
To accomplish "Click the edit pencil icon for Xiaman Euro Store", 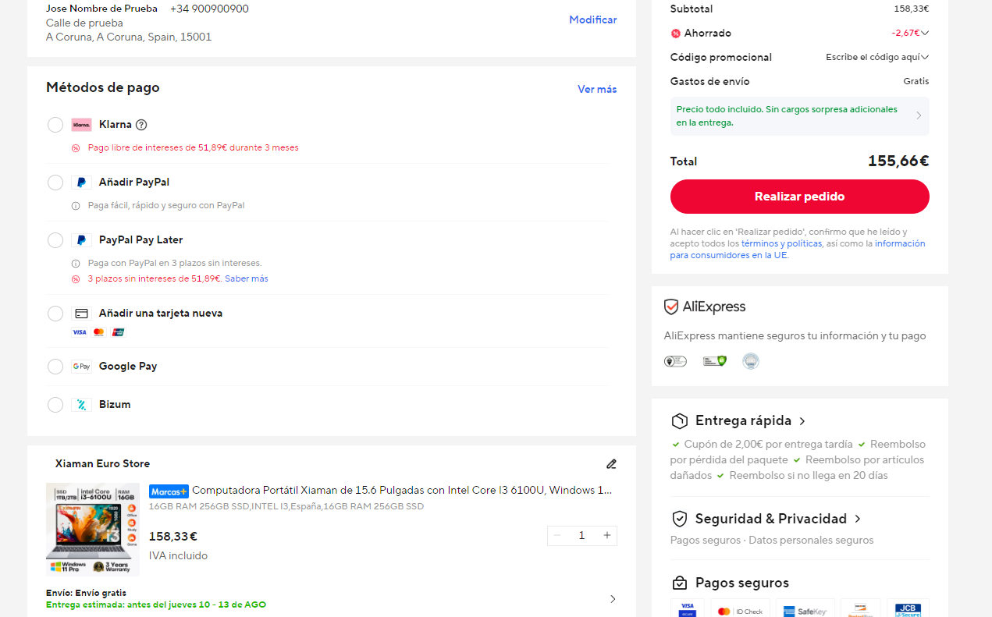I will pos(611,464).
